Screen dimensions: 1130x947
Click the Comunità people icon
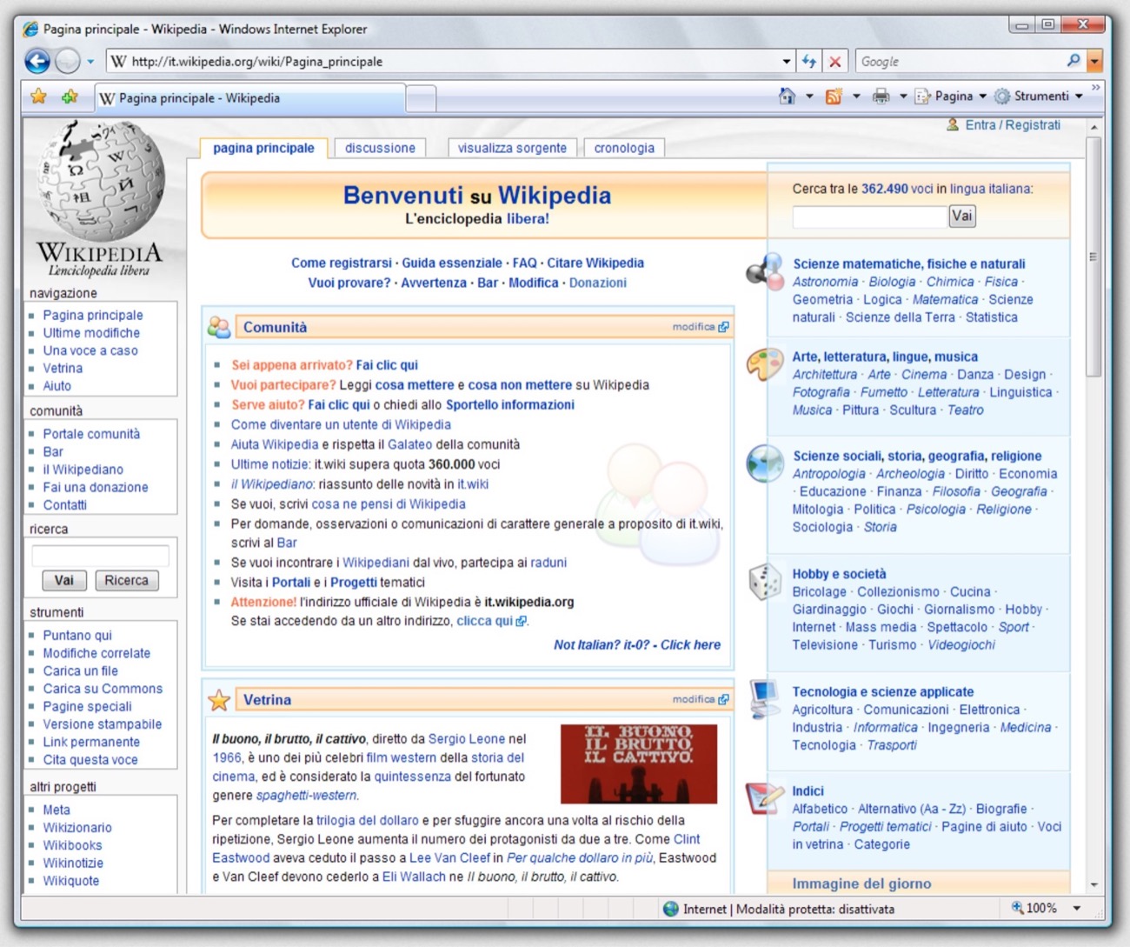click(x=219, y=327)
